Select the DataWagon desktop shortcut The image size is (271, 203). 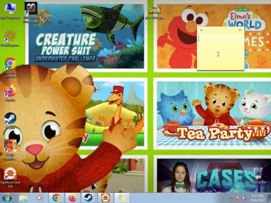(x=10, y=38)
